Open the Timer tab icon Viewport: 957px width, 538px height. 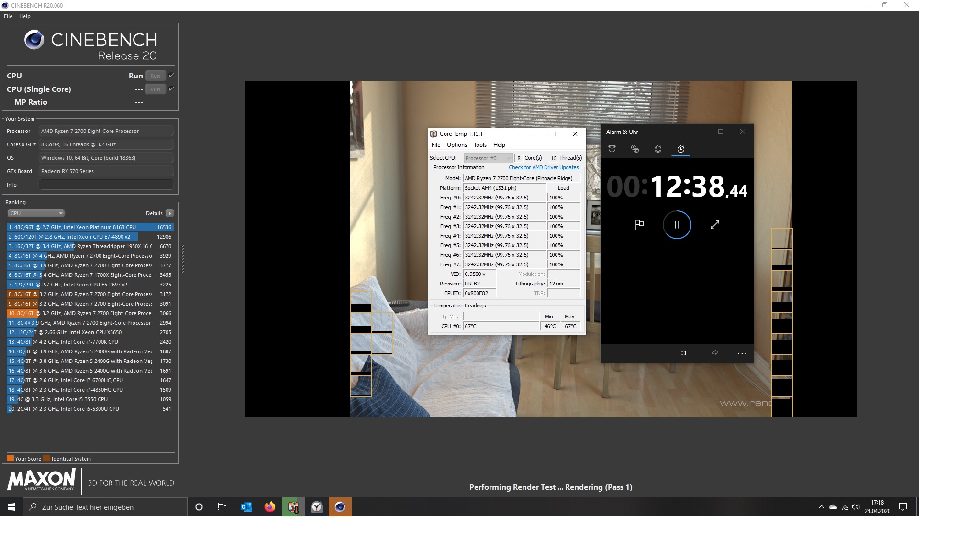pos(658,149)
